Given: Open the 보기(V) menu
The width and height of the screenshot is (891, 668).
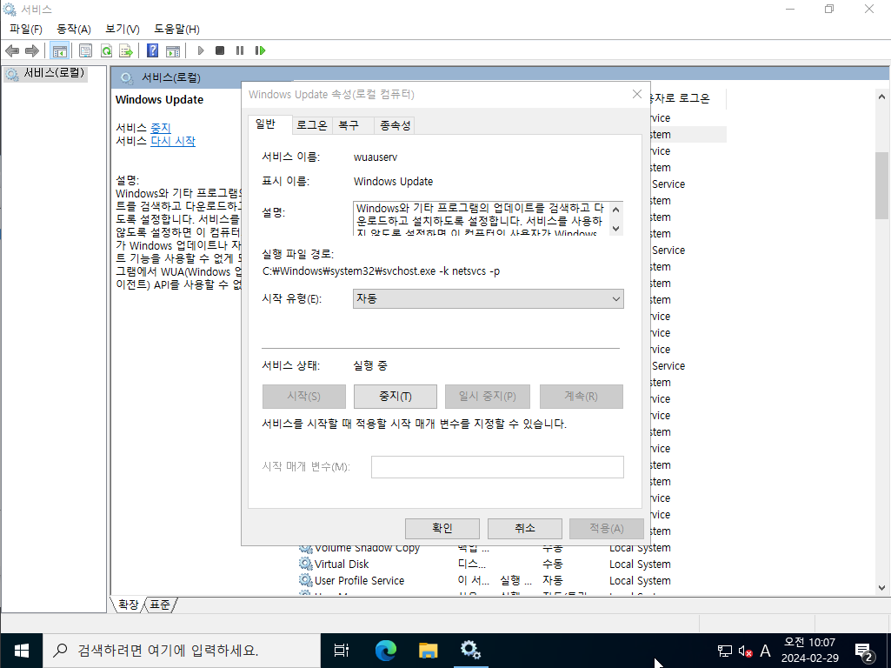Looking at the screenshot, I should click(123, 29).
